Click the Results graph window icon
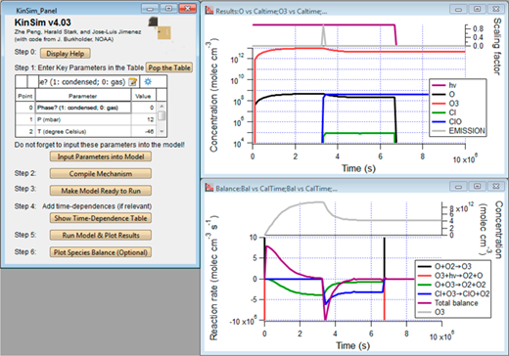Screen dimensions: 509x356 (209, 11)
